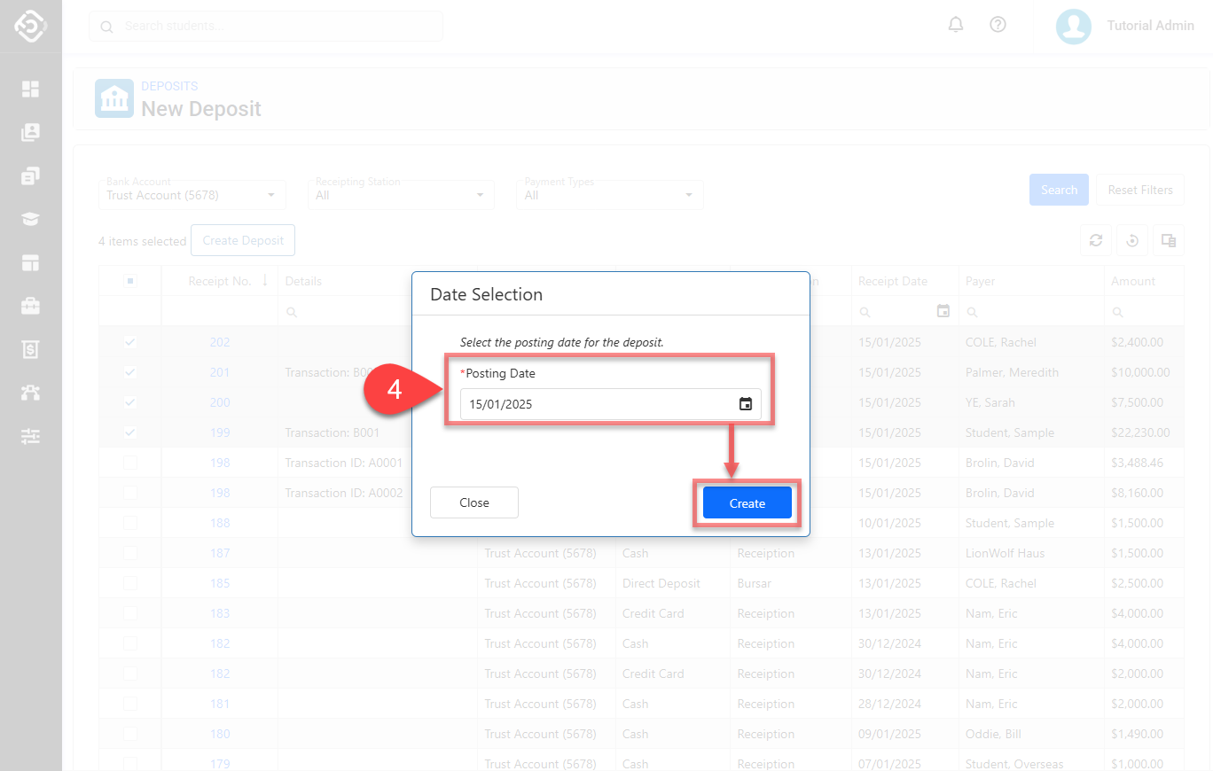
Task: Expand the Bank Account dropdown
Action: [x=192, y=195]
